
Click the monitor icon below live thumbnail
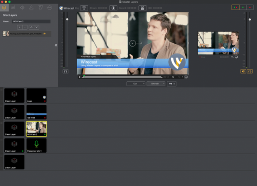236,57
